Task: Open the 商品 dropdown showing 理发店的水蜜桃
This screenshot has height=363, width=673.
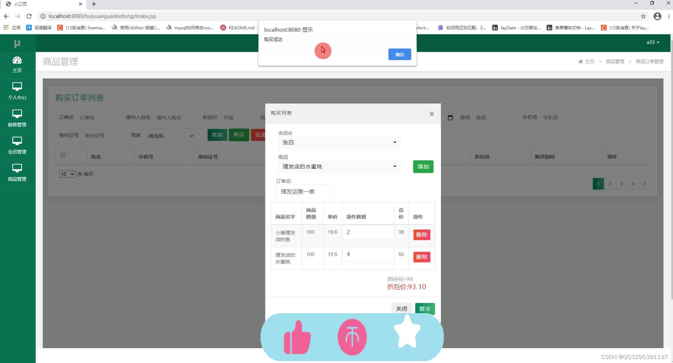Action: point(339,166)
